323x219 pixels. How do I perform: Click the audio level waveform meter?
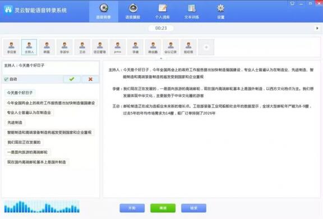[x=42, y=207]
